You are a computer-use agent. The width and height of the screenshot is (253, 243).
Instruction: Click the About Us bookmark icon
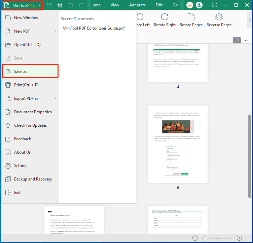(x=8, y=152)
